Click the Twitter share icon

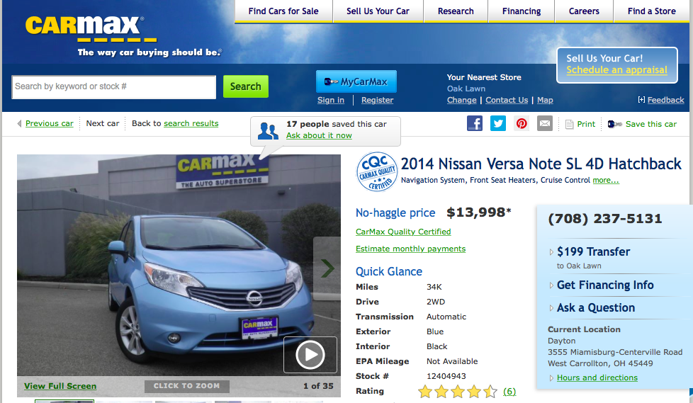point(498,123)
